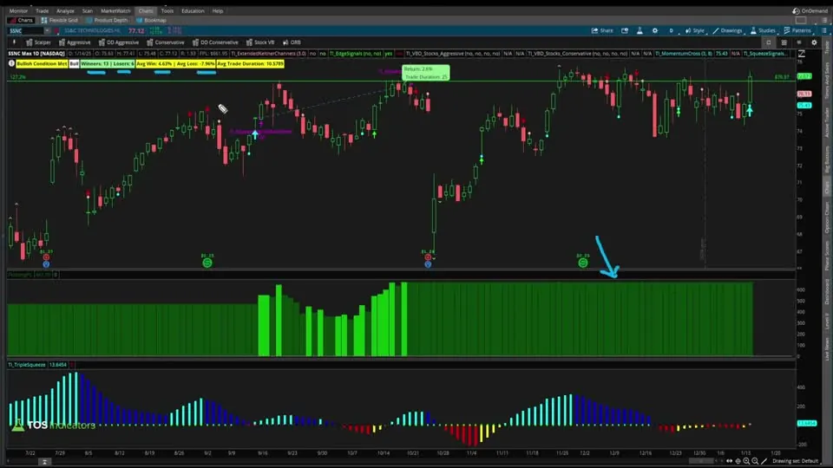Click the red event marker near 10/28
The width and height of the screenshot is (833, 468).
[x=428, y=257]
